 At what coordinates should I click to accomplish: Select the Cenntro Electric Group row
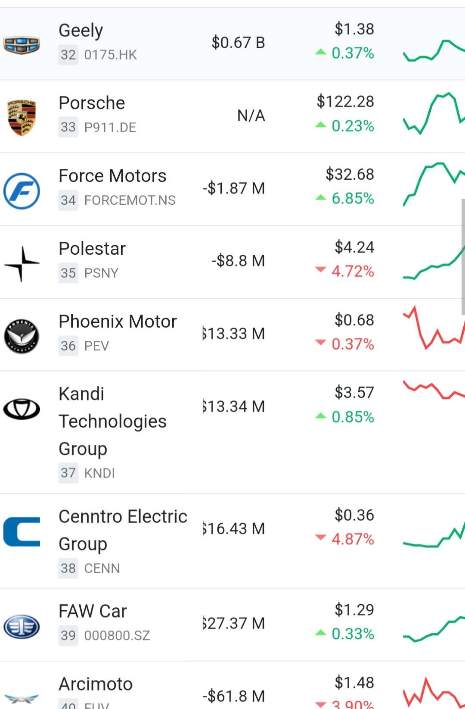tap(232, 541)
